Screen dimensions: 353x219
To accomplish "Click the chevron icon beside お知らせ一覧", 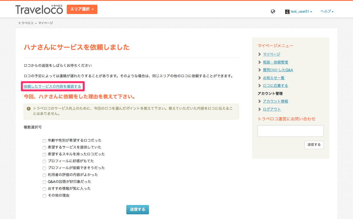I will [260, 78].
